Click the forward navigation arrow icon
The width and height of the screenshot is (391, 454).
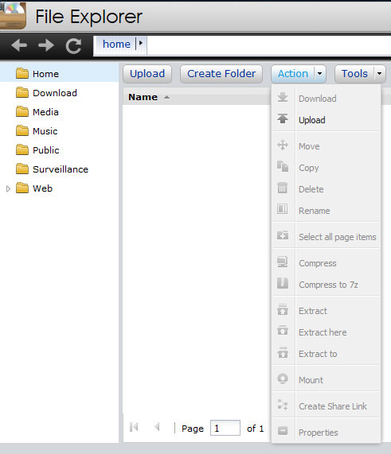tap(46, 45)
